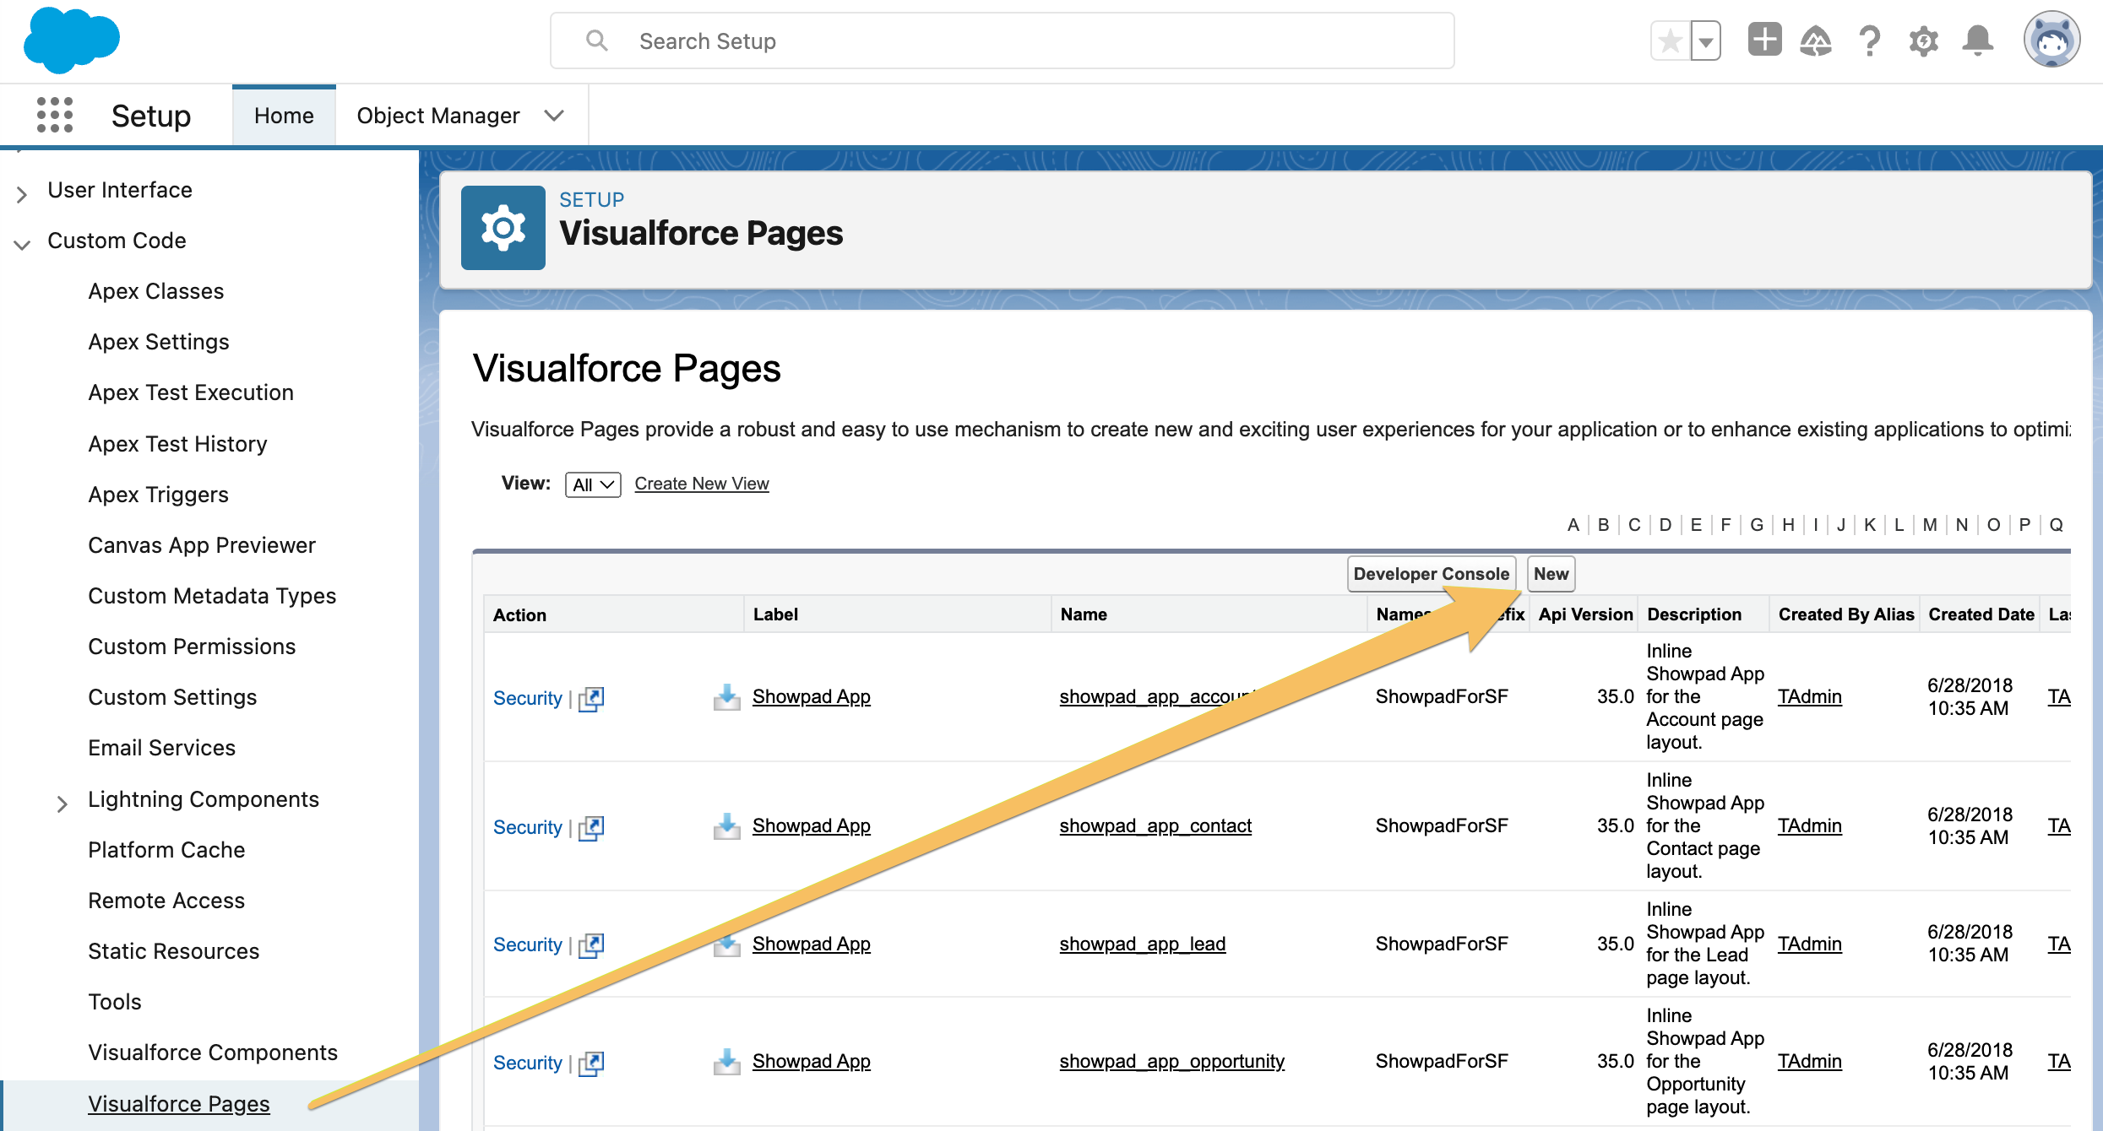Open the showpad_app_lead page name link
Viewport: 2103px width, 1131px height.
coord(1143,944)
